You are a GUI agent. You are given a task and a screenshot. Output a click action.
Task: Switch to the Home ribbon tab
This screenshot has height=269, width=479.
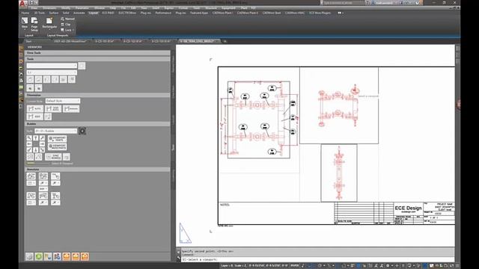click(x=25, y=13)
